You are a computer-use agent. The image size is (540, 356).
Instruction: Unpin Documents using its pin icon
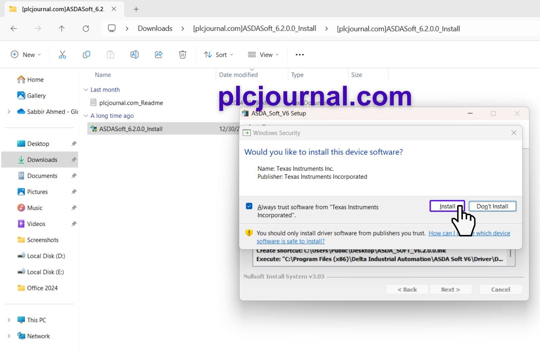[74, 176]
